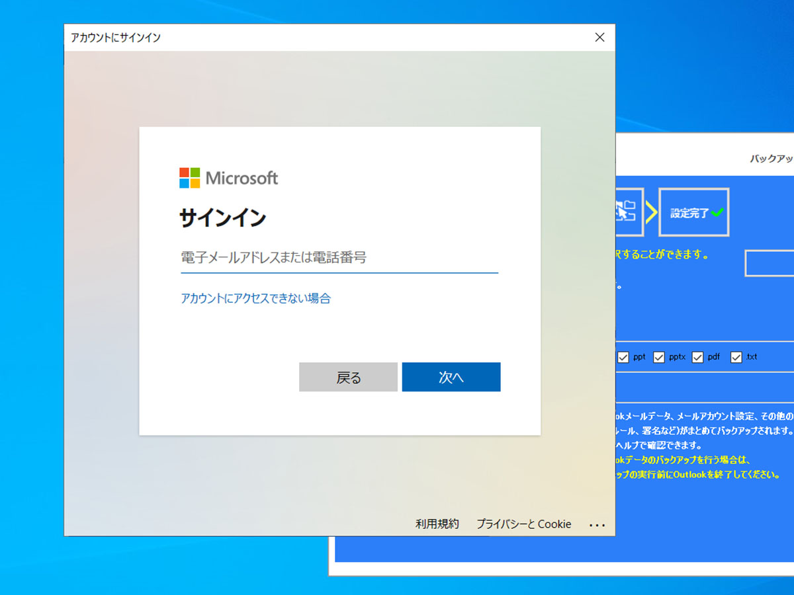Open the 利用規約 link
The width and height of the screenshot is (794, 595).
coord(437,524)
